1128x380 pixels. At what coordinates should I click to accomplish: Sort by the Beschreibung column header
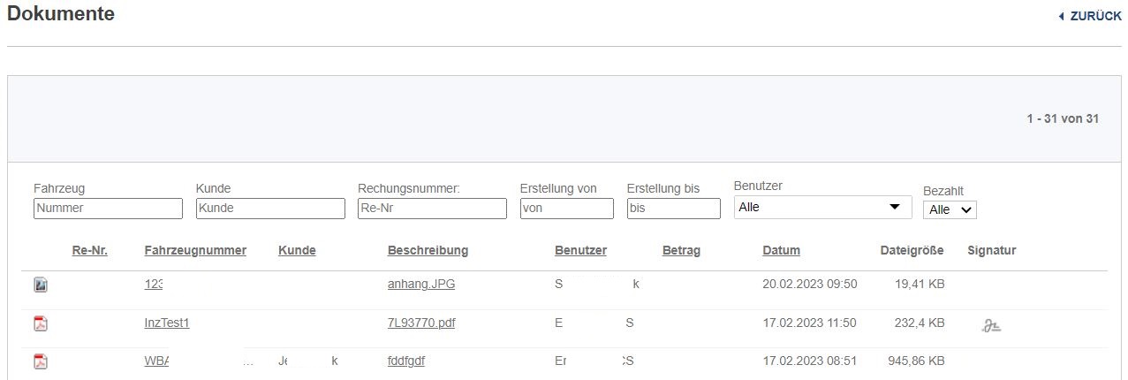[428, 250]
